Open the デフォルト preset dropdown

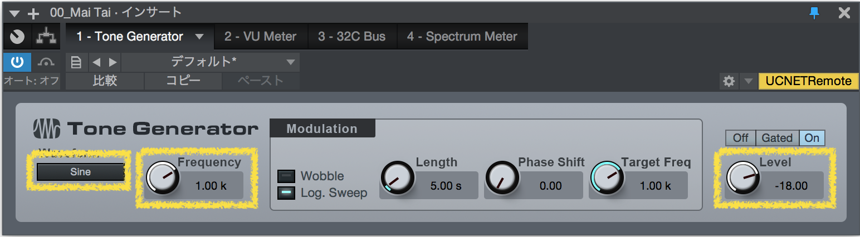[x=211, y=62]
